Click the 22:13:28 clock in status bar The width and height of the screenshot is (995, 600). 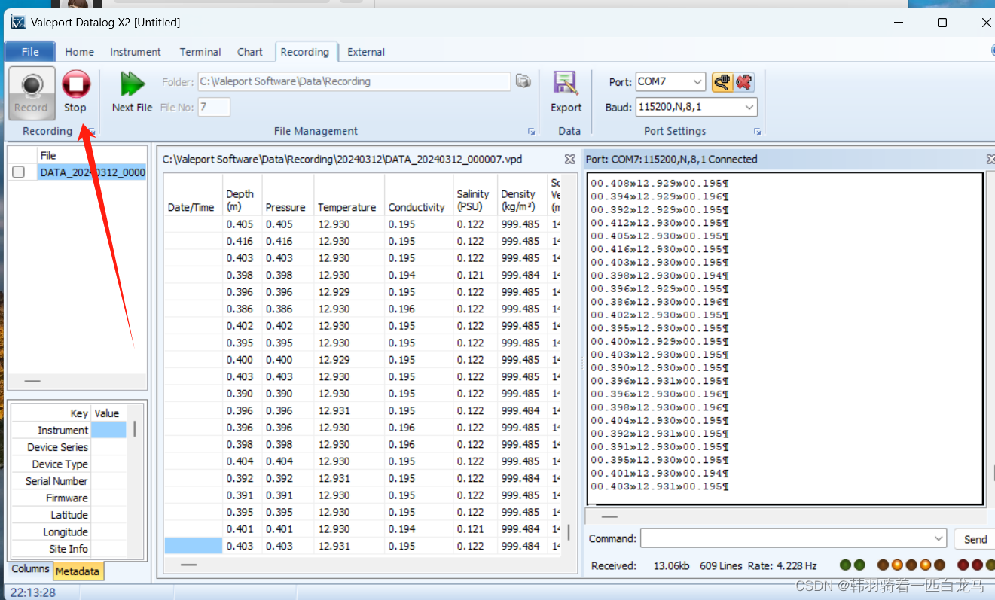pyautogui.click(x=33, y=593)
